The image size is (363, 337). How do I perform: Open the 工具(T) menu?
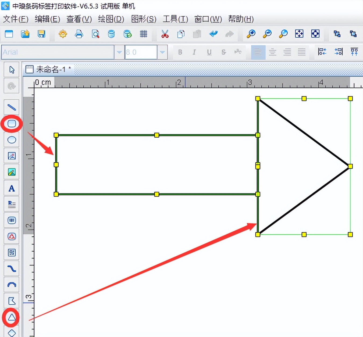(175, 19)
